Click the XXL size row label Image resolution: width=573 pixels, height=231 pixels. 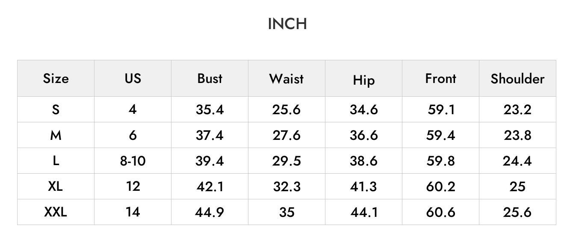click(x=56, y=212)
